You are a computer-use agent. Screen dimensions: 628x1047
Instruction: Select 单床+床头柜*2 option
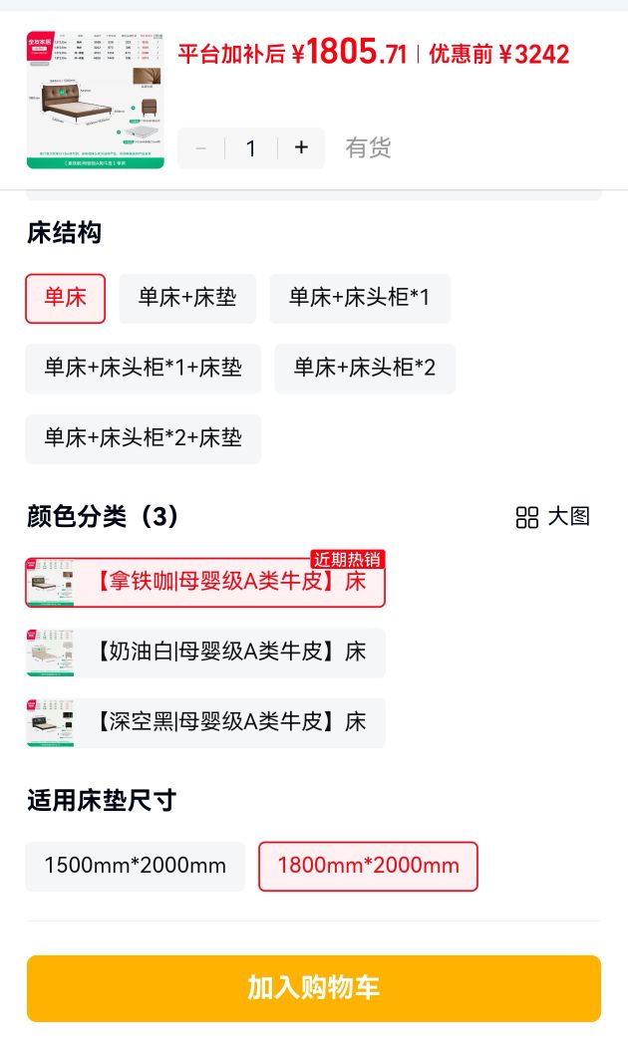(365, 369)
